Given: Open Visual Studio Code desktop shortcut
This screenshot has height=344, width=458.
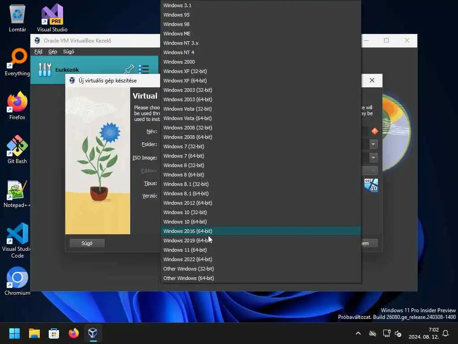Looking at the screenshot, I should coord(17,241).
